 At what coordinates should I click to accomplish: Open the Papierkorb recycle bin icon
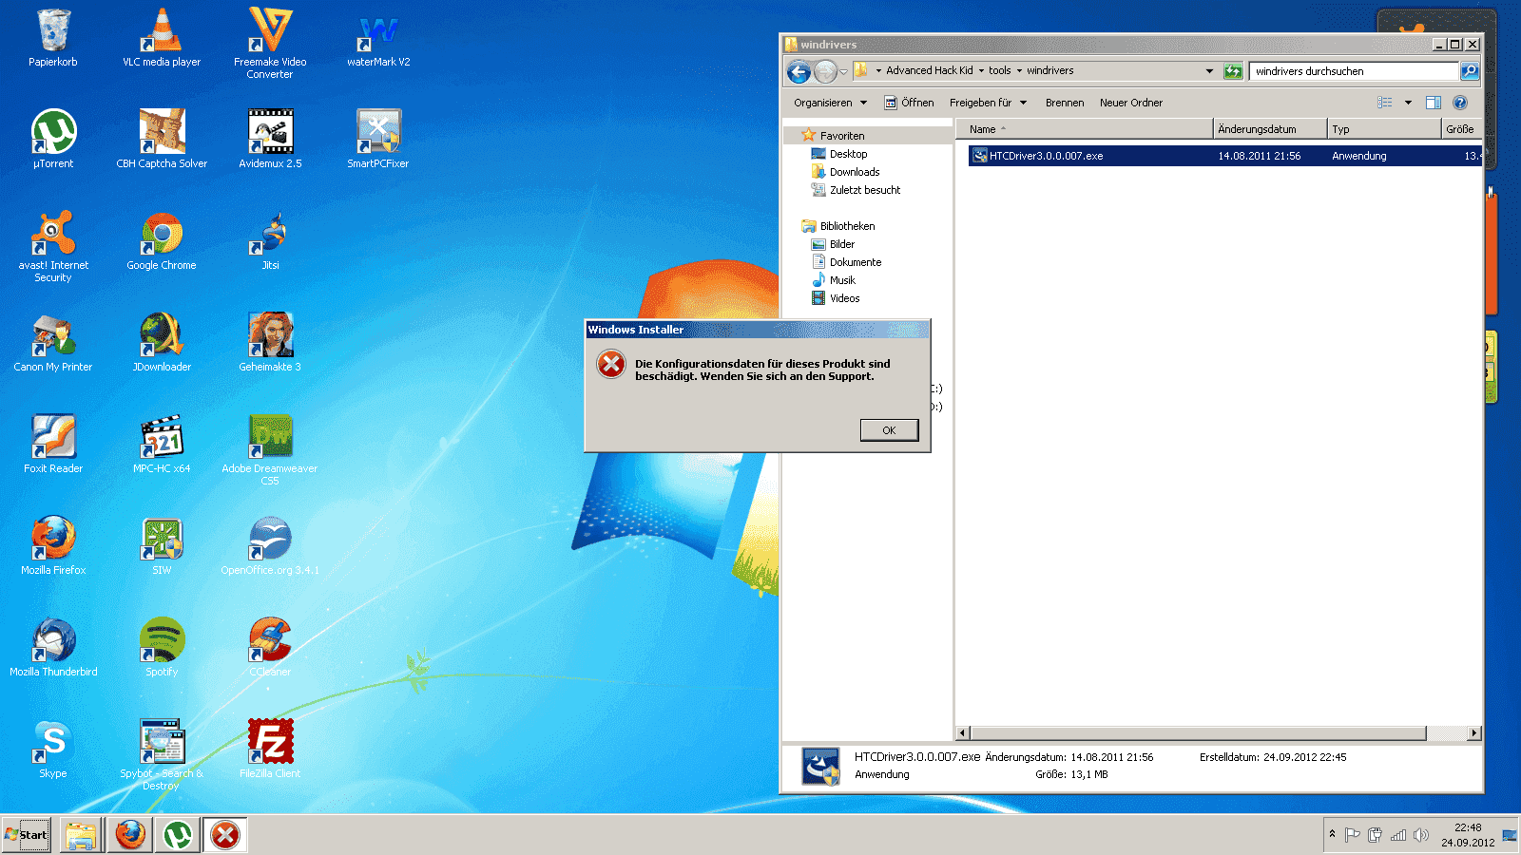tap(53, 38)
